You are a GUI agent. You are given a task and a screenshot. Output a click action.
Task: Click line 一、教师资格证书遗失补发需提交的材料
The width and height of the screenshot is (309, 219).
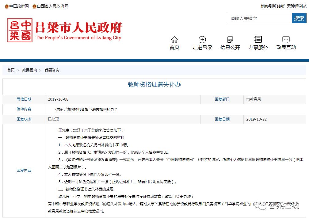[91, 138]
